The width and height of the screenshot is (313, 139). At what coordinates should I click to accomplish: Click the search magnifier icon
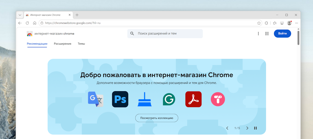click(132, 33)
